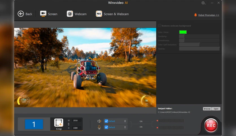236x136 pixels.
Task: Click the microphone icon
Action: [x=99, y=127]
